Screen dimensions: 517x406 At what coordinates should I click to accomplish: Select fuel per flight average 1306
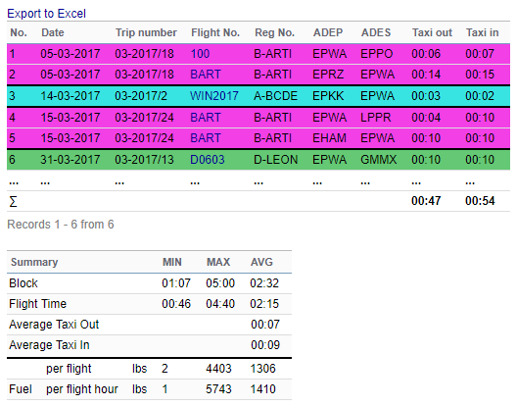262,369
